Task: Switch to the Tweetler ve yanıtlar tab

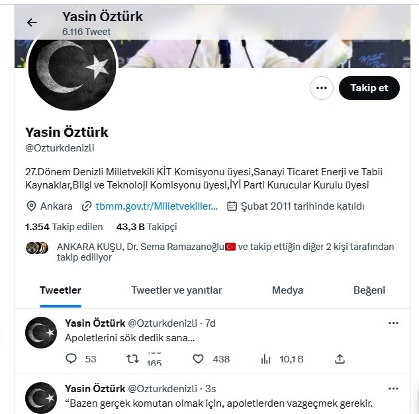Action: [x=176, y=290]
